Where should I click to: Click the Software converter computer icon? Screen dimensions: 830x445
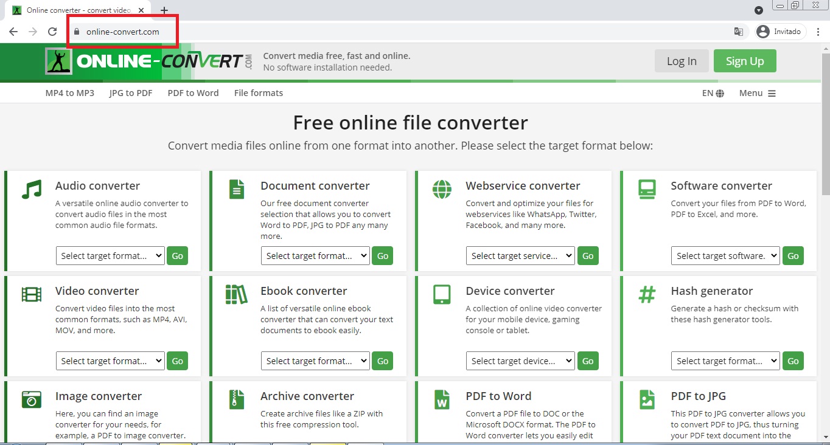click(x=647, y=189)
